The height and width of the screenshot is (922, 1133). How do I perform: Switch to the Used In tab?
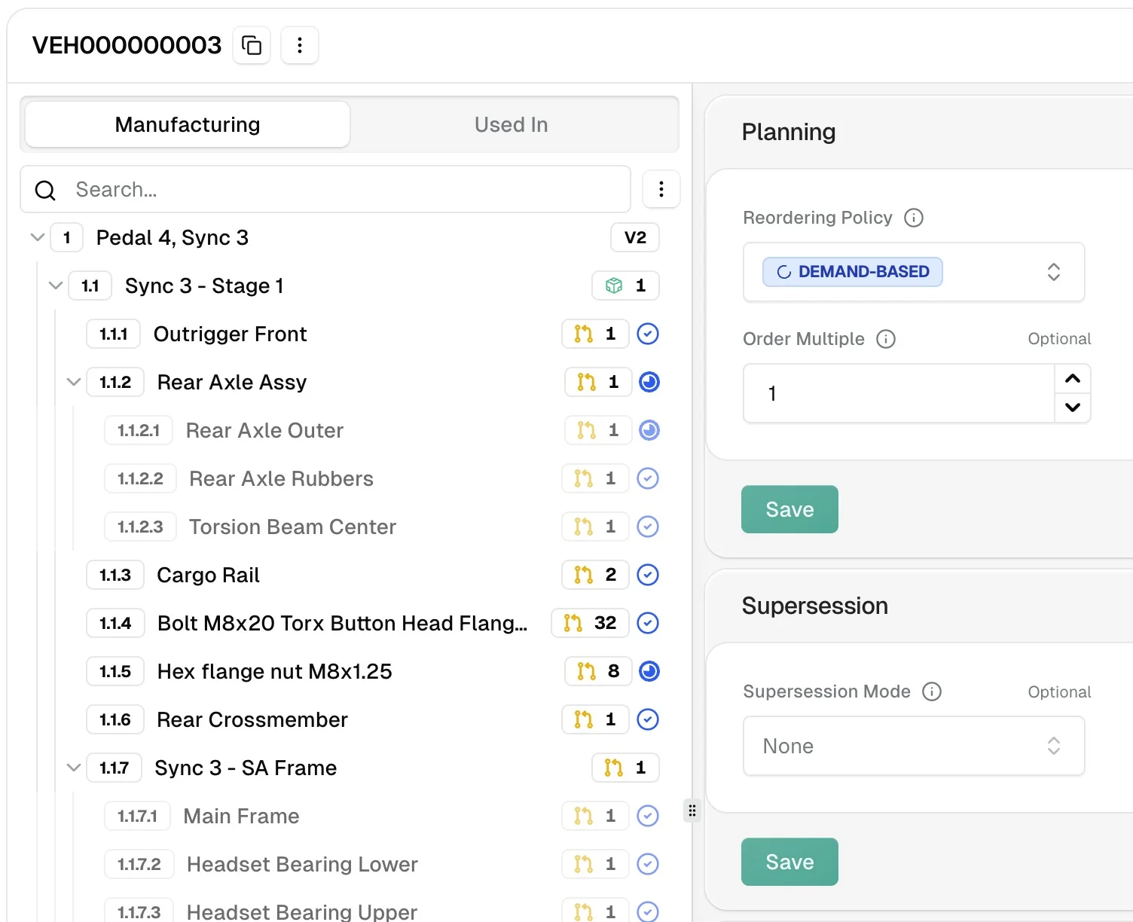pos(512,124)
